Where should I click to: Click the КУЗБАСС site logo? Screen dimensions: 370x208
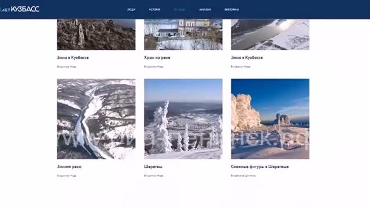pyautogui.click(x=20, y=9)
